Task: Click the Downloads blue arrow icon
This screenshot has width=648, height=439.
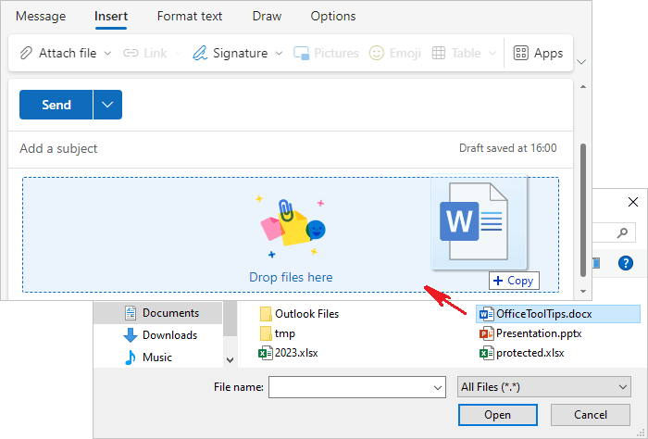Action: tap(131, 335)
